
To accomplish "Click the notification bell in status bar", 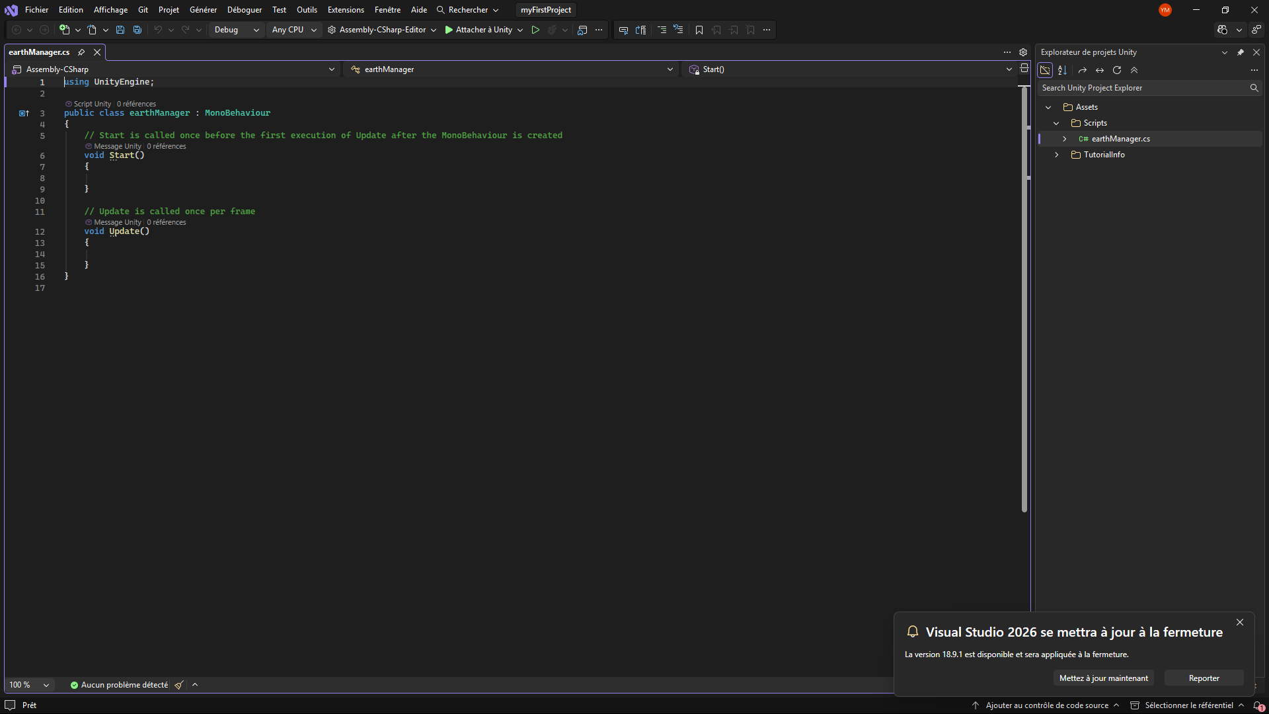I will coord(1258,705).
